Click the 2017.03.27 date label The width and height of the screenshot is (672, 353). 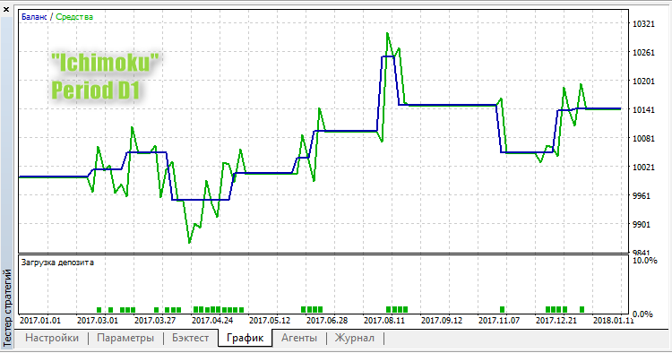155,321
